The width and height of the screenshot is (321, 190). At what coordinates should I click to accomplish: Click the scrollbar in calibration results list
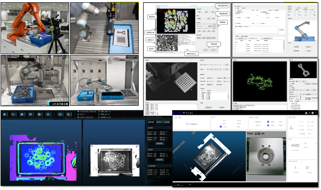pyautogui.click(x=228, y=96)
